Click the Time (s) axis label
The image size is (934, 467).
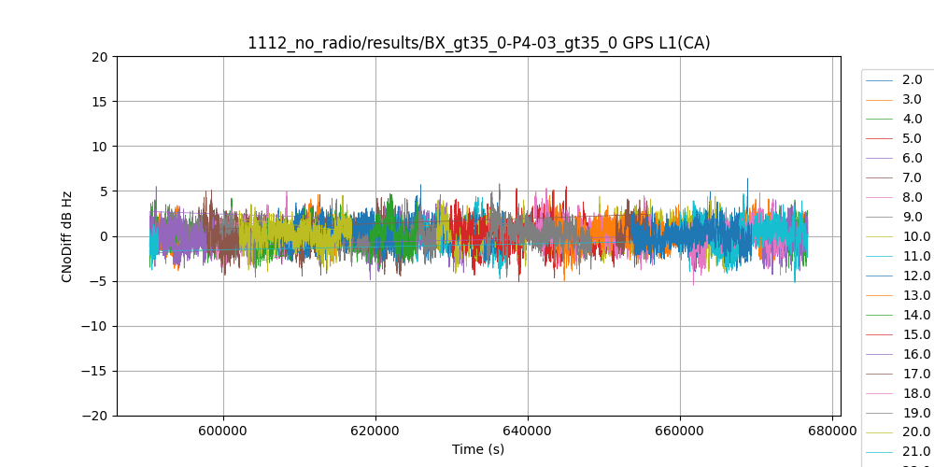(x=478, y=449)
